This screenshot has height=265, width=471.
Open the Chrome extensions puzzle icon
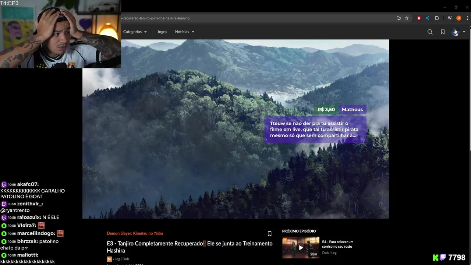[x=437, y=18]
